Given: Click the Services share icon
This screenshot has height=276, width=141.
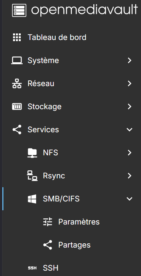Looking at the screenshot, I should click(17, 130).
